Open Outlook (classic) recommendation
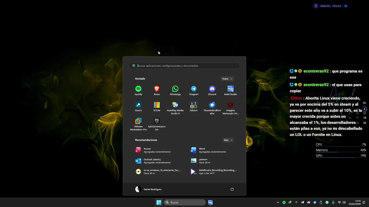Screen dimensions: 369x207 (x=157, y=161)
